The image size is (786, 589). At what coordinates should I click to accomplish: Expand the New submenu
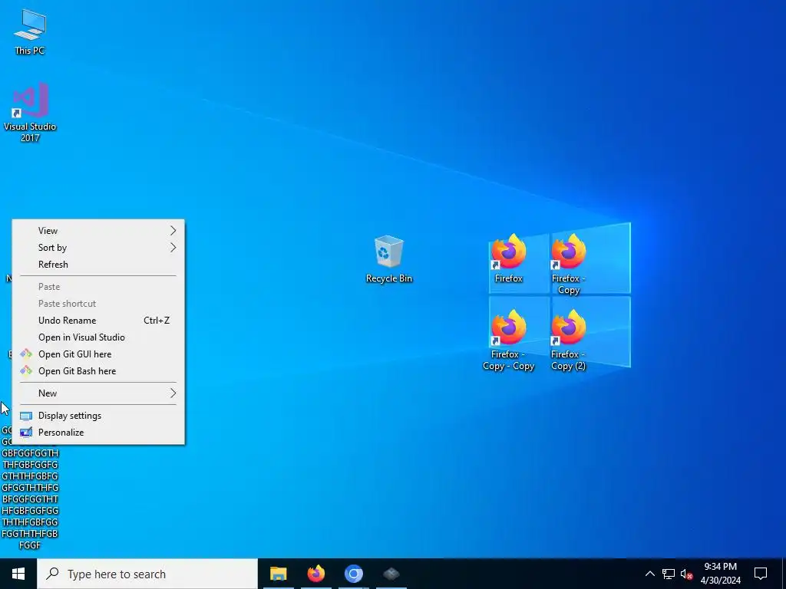pos(98,393)
